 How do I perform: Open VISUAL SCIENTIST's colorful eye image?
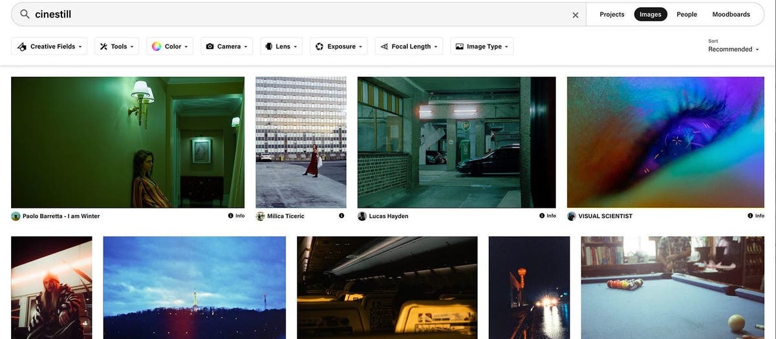[x=665, y=142]
